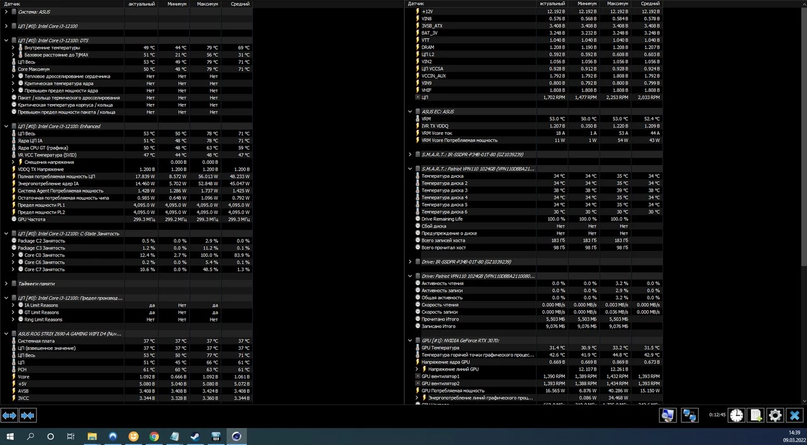This screenshot has width=807, height=445.
Task: Select Всего записей хоста row
Action: tap(535, 240)
